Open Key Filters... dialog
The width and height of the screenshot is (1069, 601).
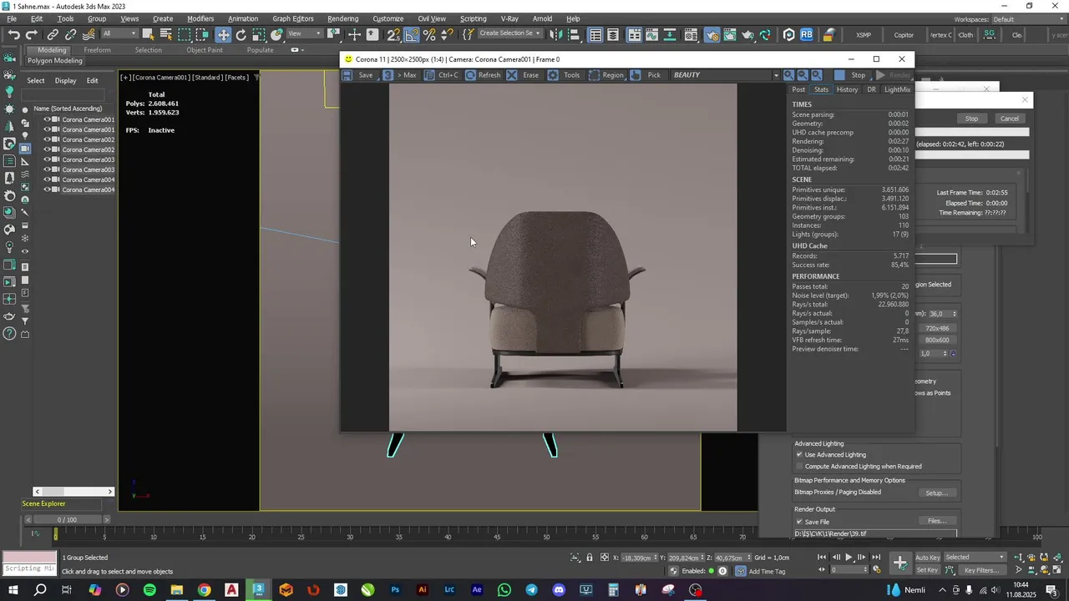(981, 570)
